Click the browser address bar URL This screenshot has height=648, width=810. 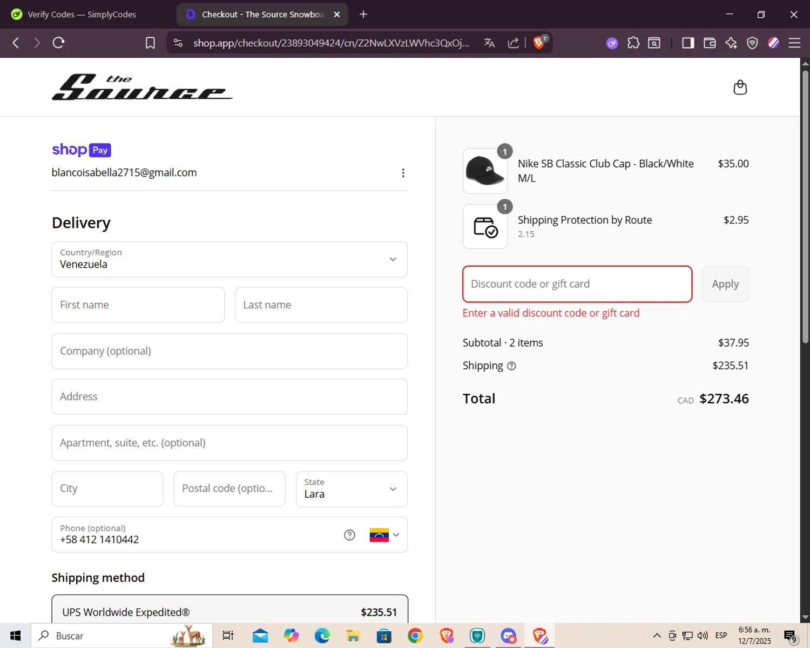(331, 43)
